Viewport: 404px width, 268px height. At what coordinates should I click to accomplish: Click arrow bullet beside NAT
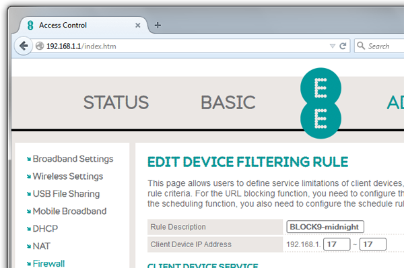coord(29,246)
